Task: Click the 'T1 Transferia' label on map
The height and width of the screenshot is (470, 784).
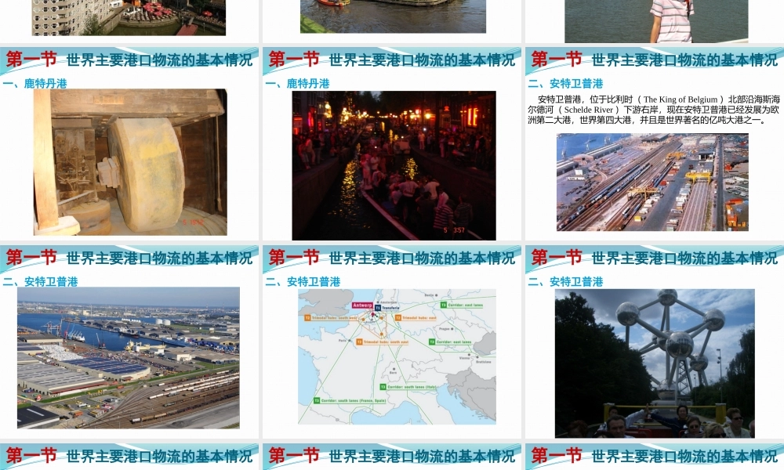Action: tap(387, 308)
